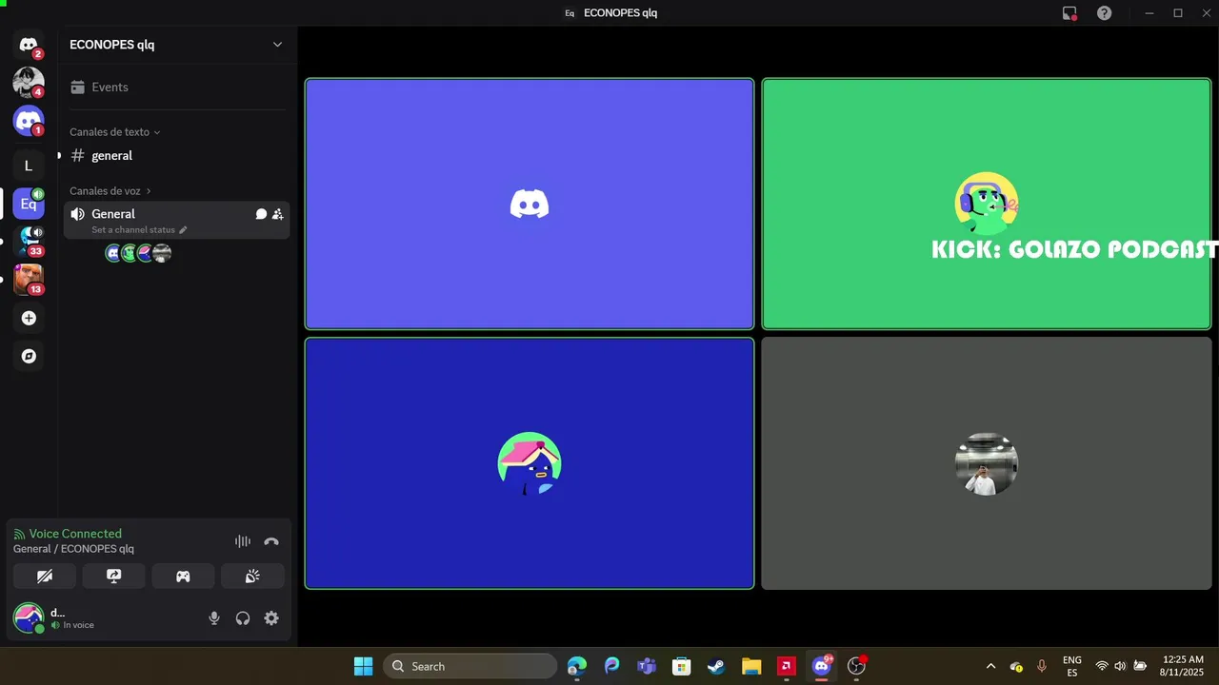Disconnect from voice with the hang-up icon
This screenshot has width=1219, height=685.
tap(271, 541)
